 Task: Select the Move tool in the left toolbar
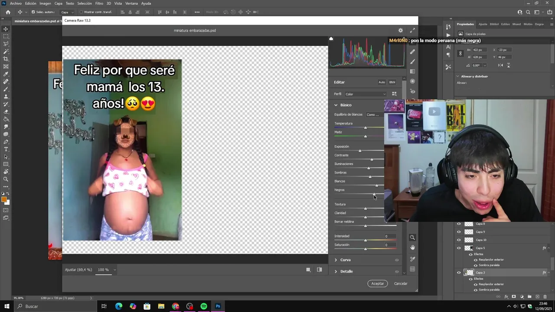6,29
